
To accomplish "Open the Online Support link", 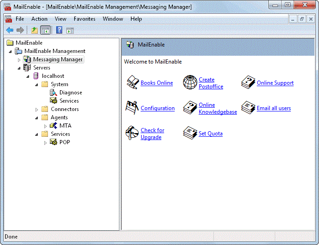I will click(275, 83).
